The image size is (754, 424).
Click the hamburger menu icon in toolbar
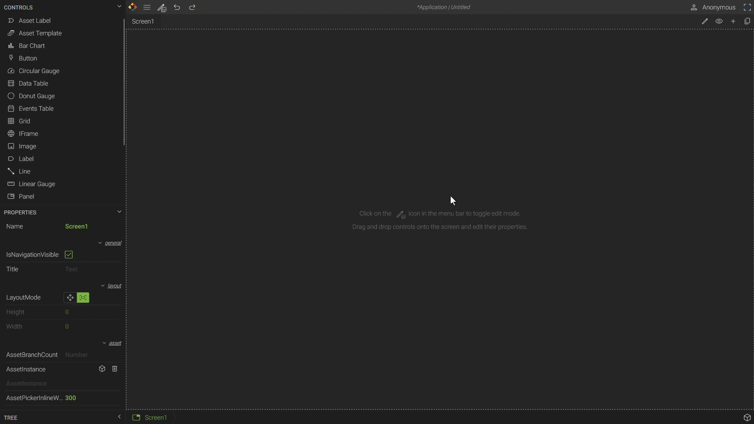point(147,7)
